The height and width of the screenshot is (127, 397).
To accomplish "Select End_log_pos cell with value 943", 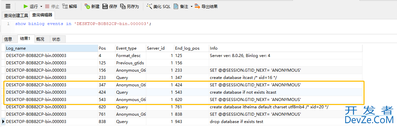I will 191,122.
